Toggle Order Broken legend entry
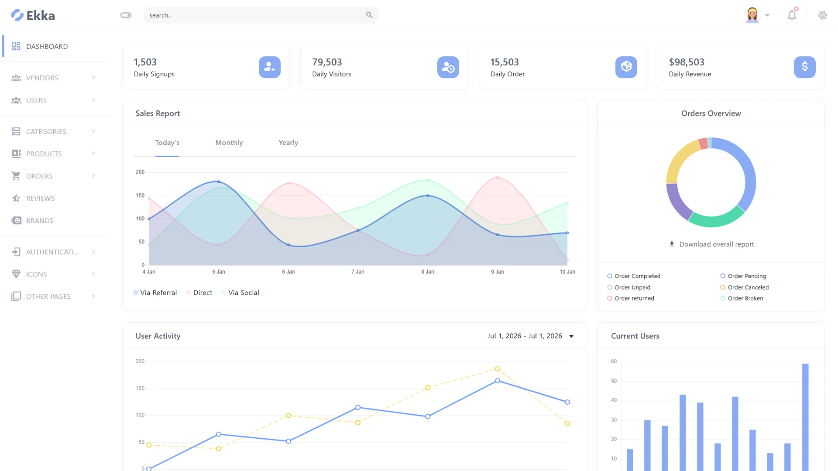The image size is (838, 471). (742, 298)
